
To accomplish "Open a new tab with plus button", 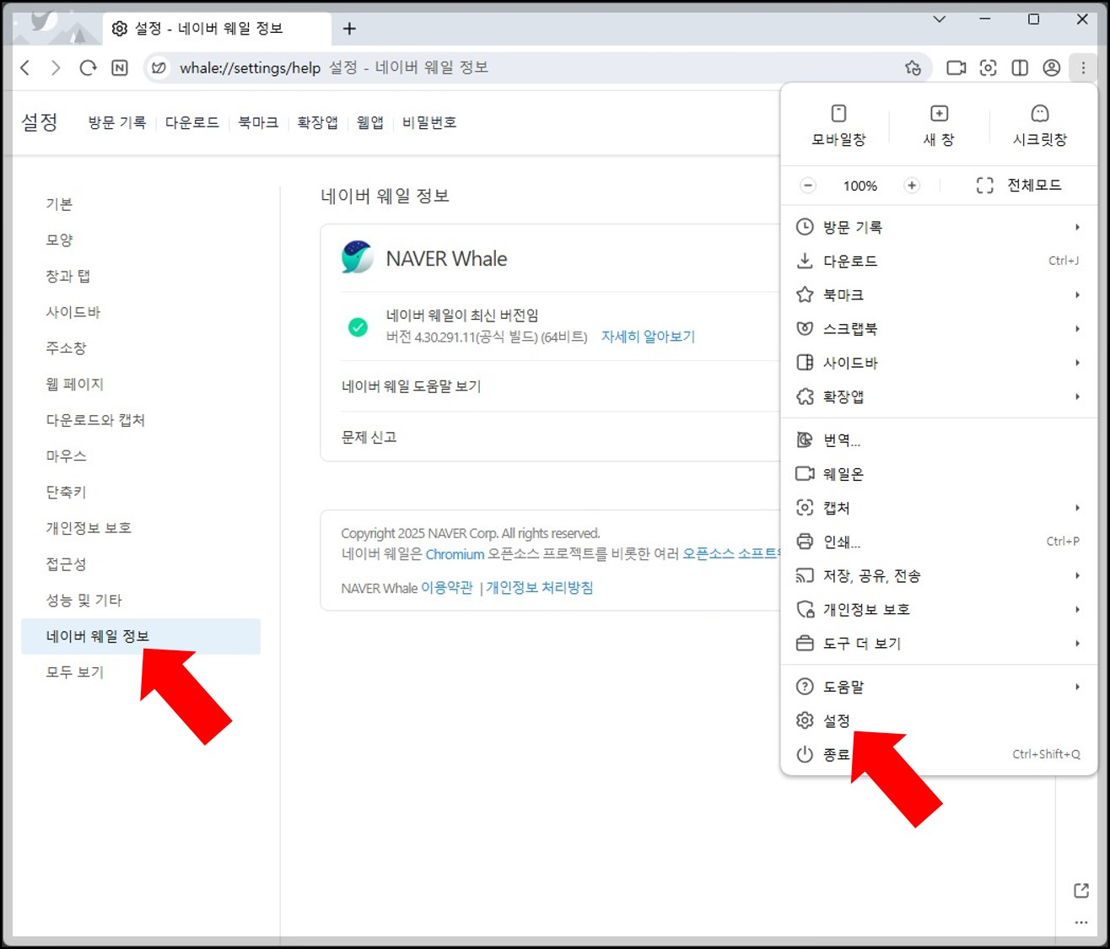I will 349,29.
